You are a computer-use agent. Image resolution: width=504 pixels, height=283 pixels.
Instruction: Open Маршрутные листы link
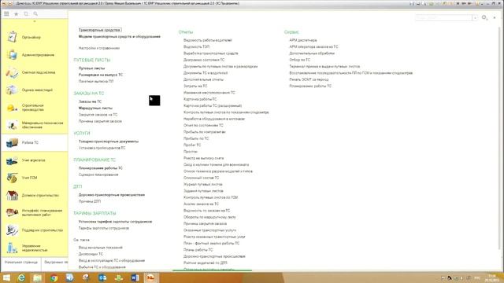[x=95, y=108]
